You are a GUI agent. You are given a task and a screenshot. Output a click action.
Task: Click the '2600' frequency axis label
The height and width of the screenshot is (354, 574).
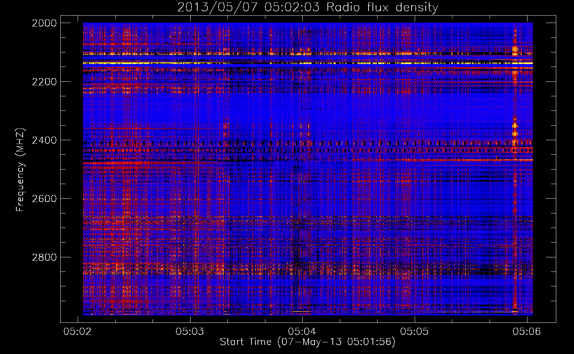44,199
